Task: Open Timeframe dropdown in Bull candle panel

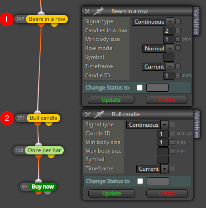Action: point(153,169)
